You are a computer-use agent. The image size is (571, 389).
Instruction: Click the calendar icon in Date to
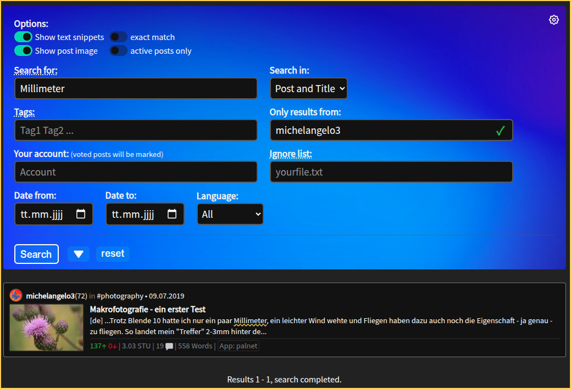(x=172, y=214)
